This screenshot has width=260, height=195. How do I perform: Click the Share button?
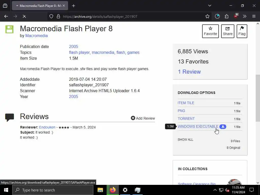coord(228,31)
